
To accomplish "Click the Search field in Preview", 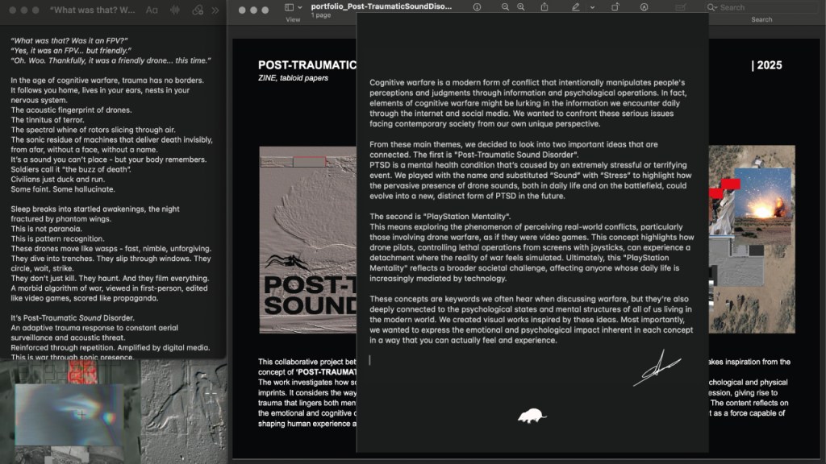I will 762,7.
